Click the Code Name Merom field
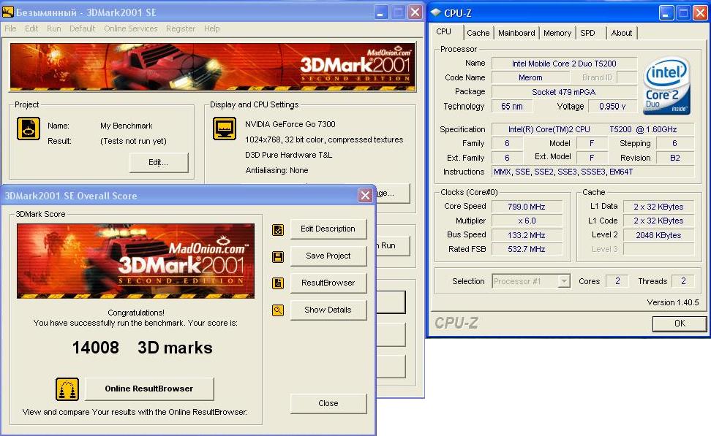Viewport: 711px width, 436px height. [x=530, y=78]
